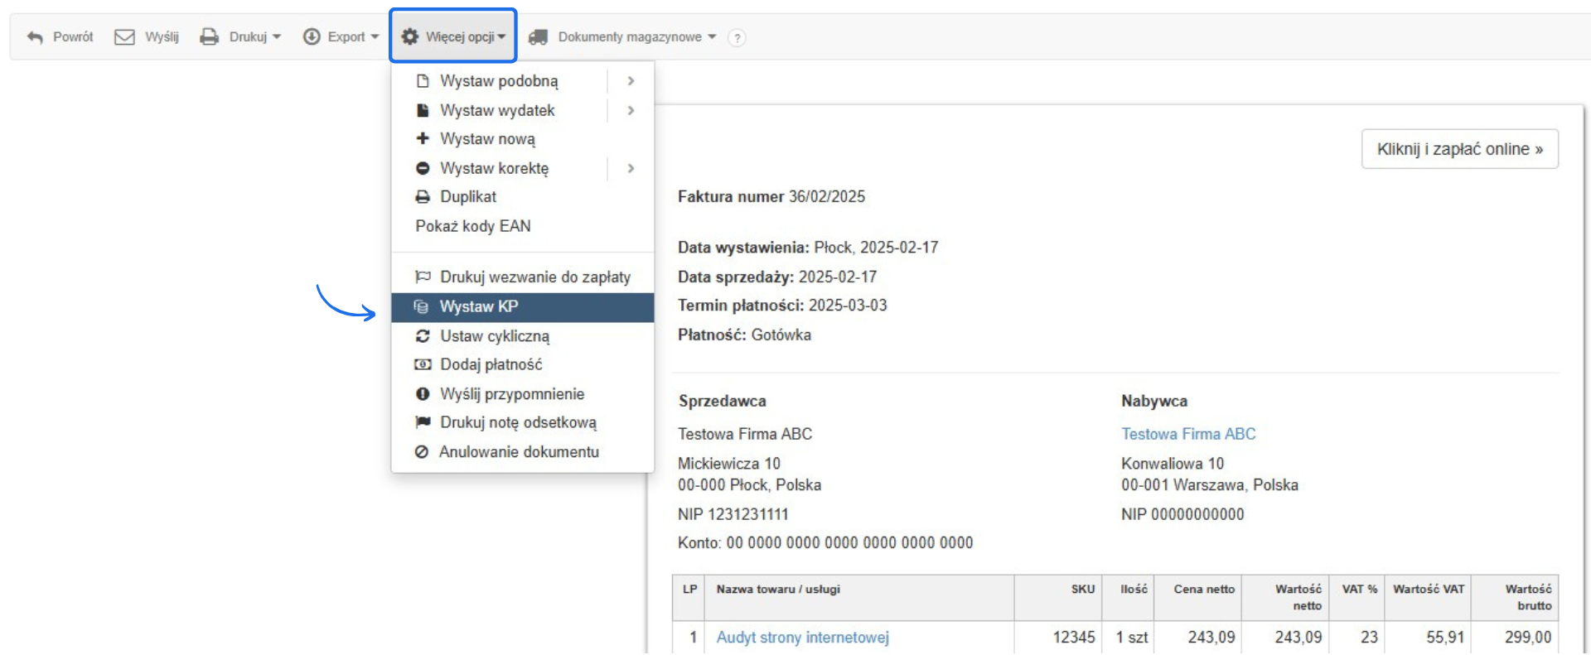Open the Testowa Firma ABC buyer link

1188,434
